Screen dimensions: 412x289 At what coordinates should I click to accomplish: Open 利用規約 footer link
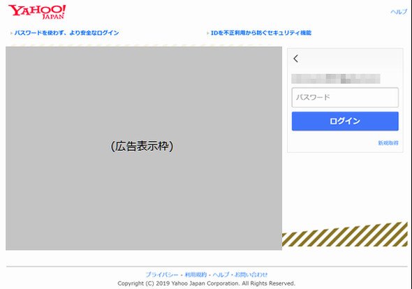pos(196,274)
